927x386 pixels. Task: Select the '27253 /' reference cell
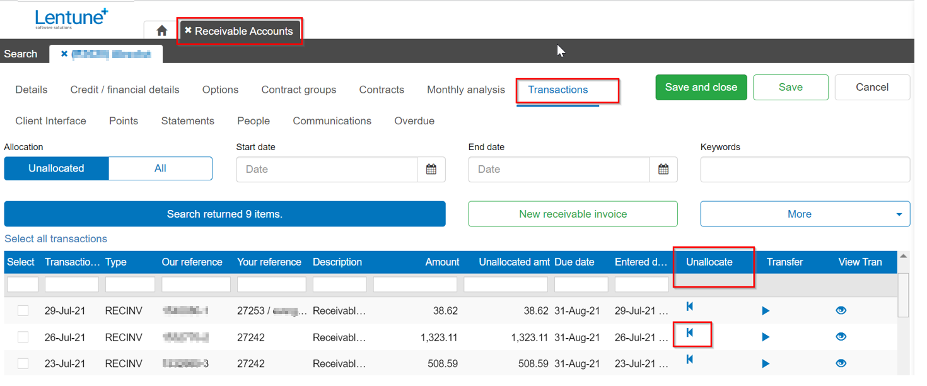coord(272,311)
